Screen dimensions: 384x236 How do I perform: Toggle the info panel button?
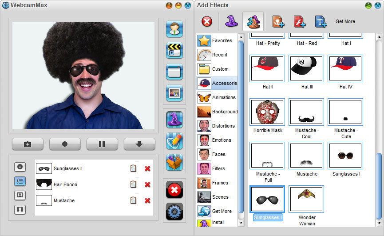pos(20,167)
